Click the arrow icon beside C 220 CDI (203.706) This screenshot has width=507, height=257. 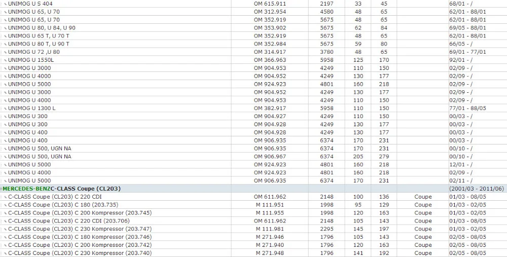click(x=5, y=222)
